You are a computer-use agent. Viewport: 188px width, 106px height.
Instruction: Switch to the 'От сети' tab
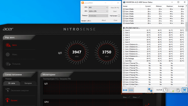12,83
